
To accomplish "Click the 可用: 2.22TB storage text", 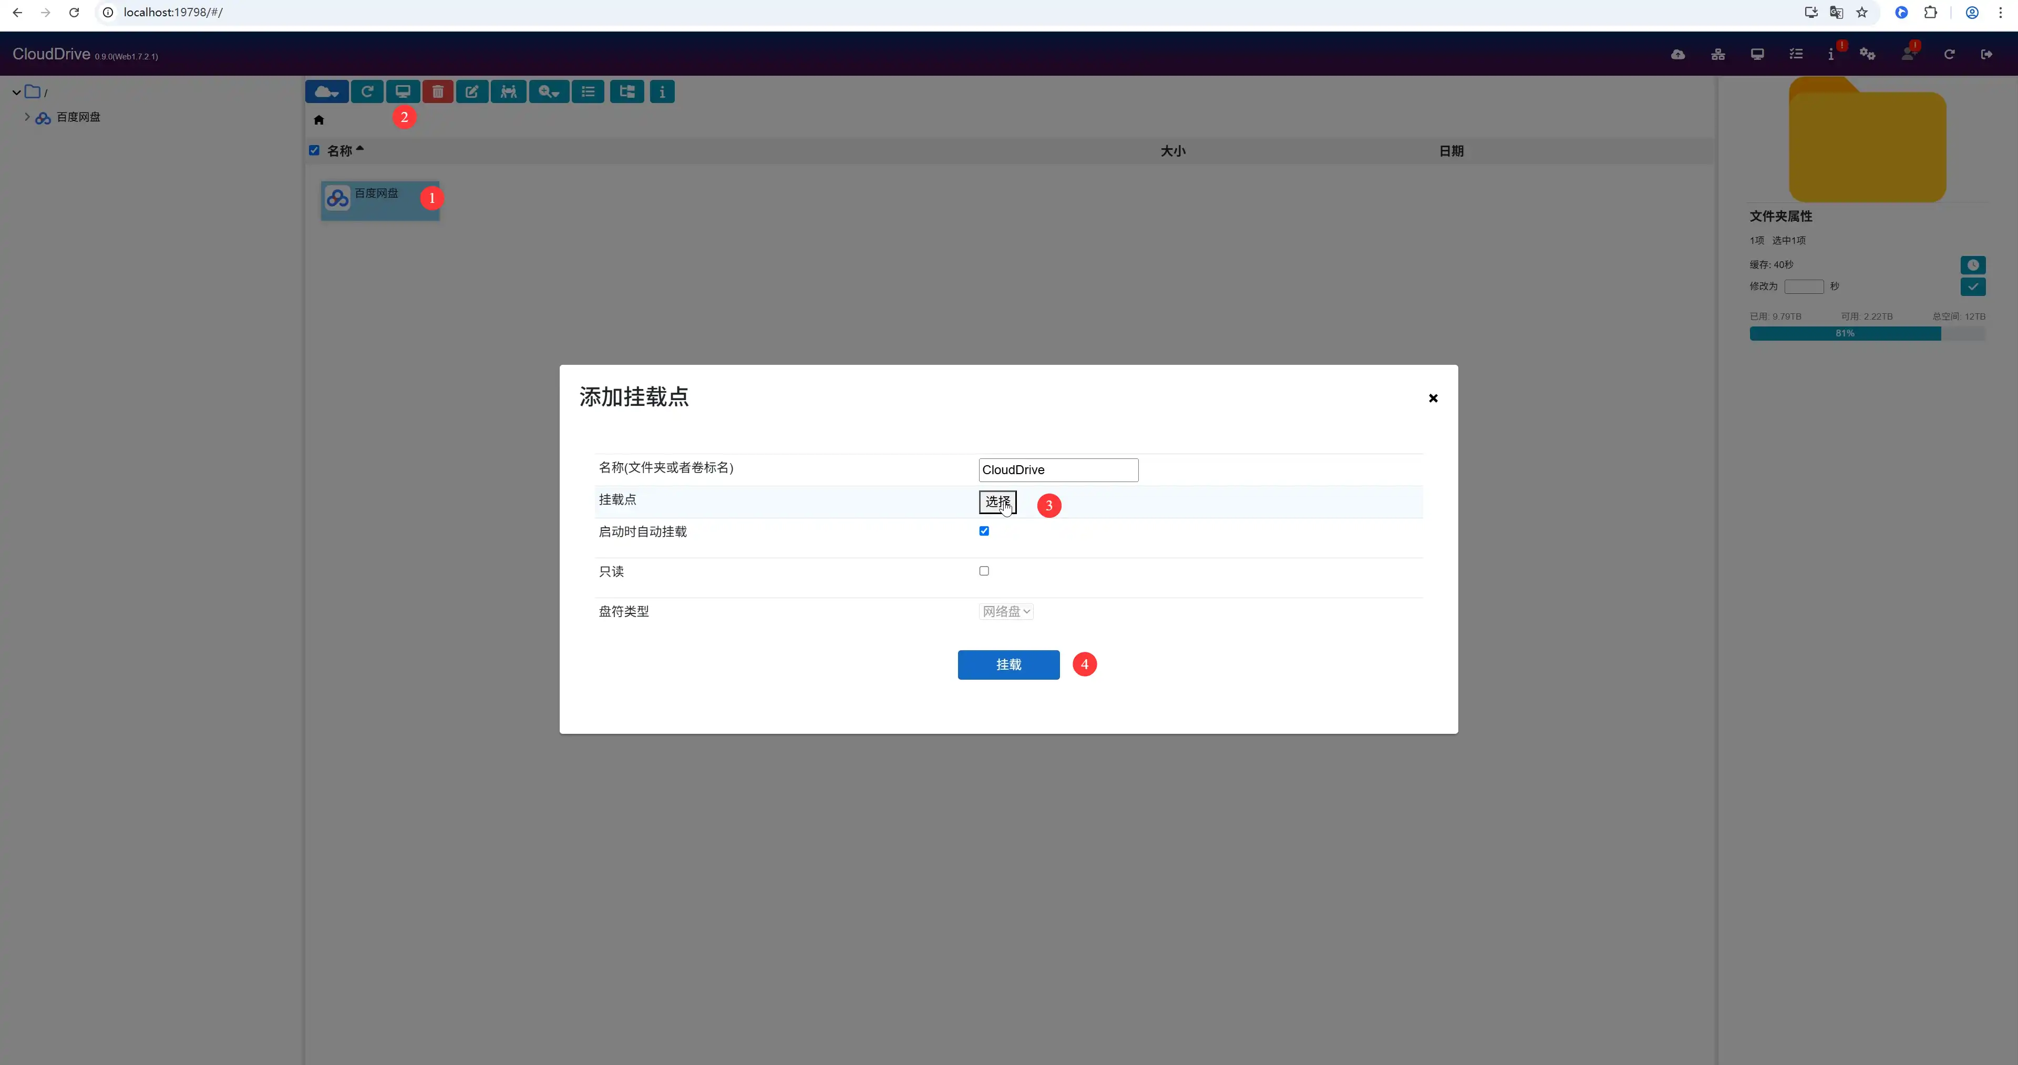I will pos(1866,316).
